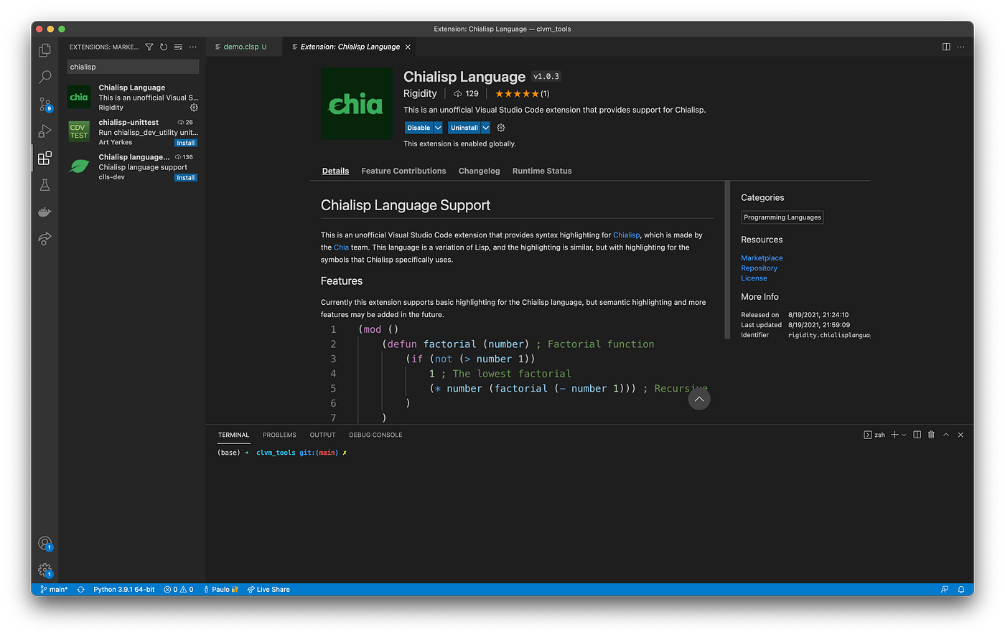Install the clls-dev Chialisp language extension

(186, 177)
